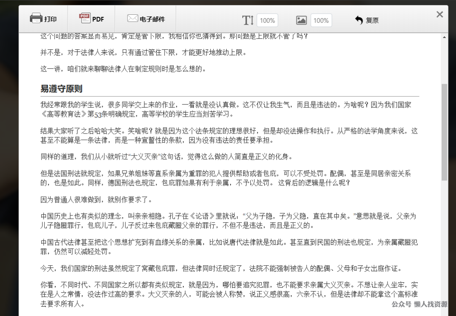
Task: Click the paragraph starting 结果大家听了之后哈哈大笑
Action: pos(229,136)
